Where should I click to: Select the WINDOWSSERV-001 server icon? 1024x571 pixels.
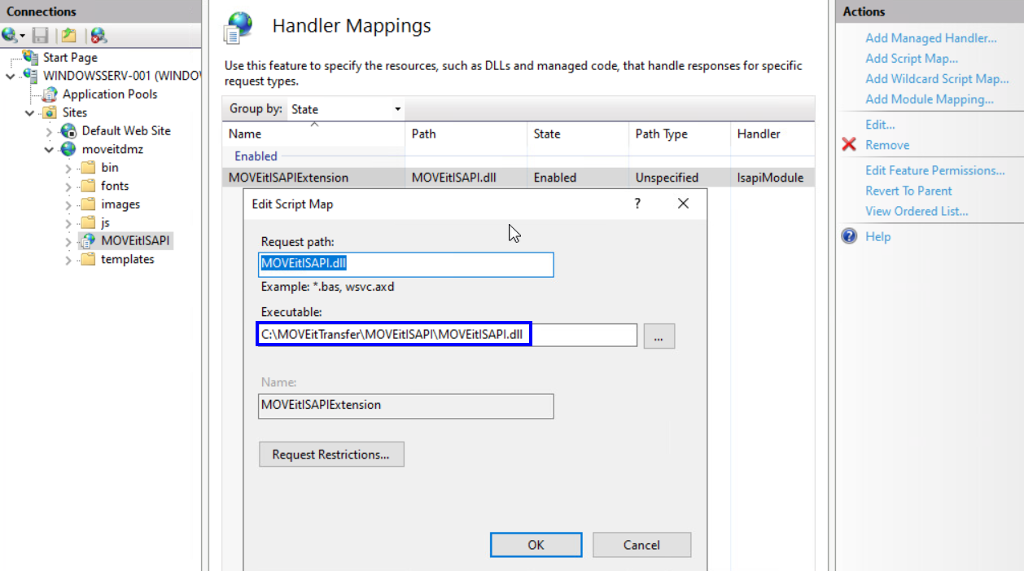pyautogui.click(x=31, y=76)
